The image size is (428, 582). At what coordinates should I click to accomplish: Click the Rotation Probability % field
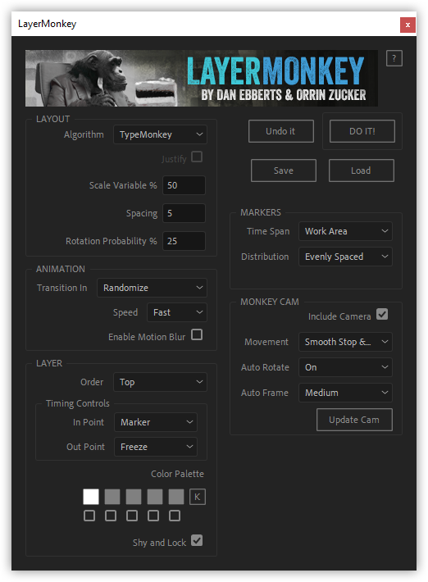(x=184, y=241)
